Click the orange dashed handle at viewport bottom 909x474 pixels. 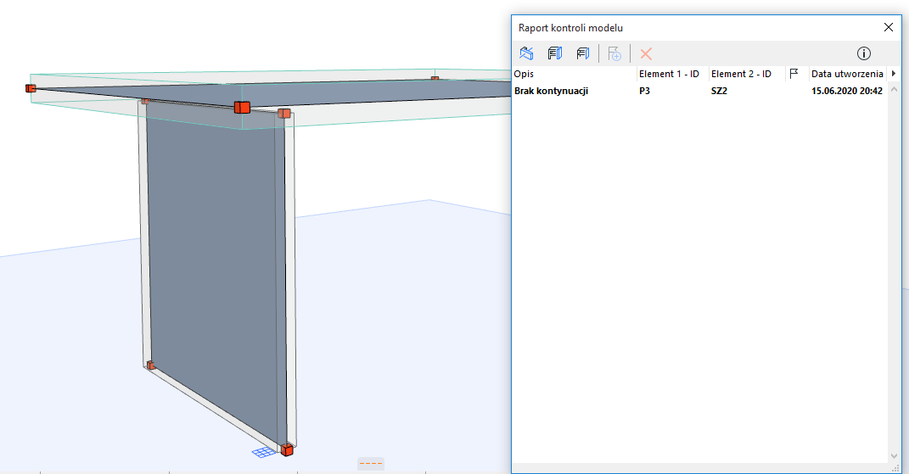(x=370, y=464)
